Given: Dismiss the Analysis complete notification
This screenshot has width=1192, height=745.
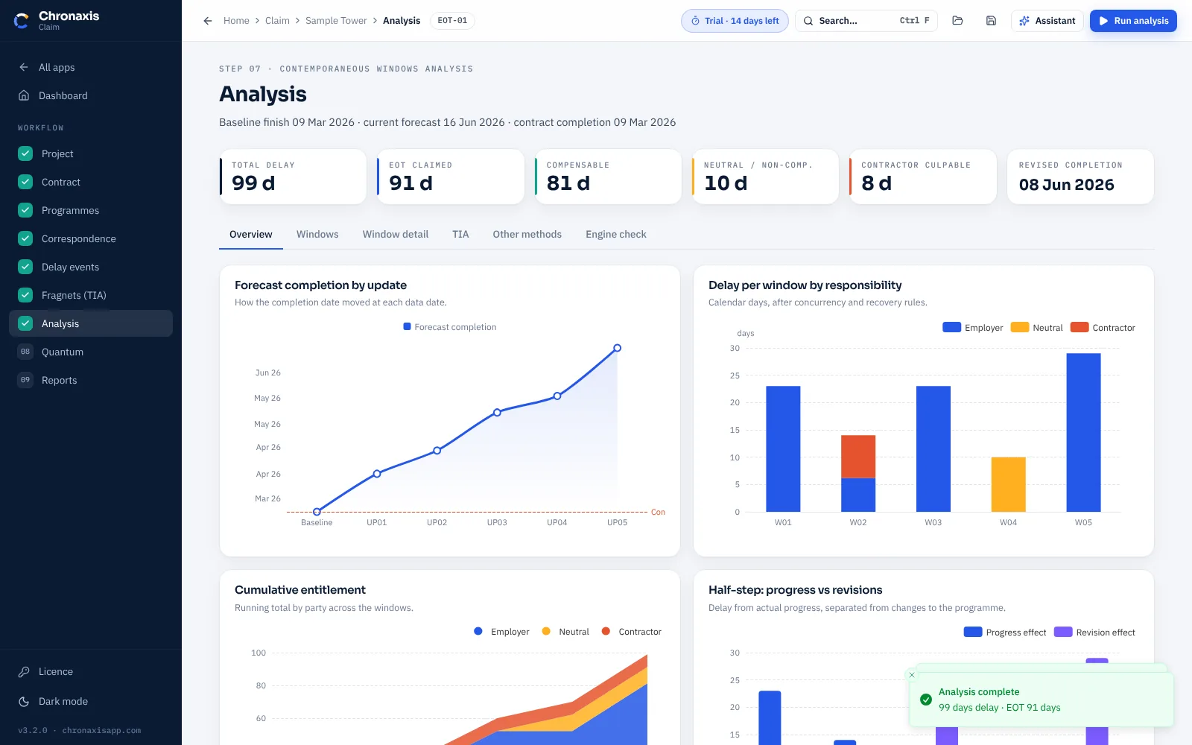Looking at the screenshot, I should pyautogui.click(x=912, y=675).
